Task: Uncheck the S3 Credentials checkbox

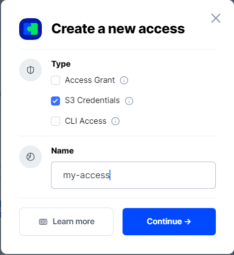Action: coord(55,101)
